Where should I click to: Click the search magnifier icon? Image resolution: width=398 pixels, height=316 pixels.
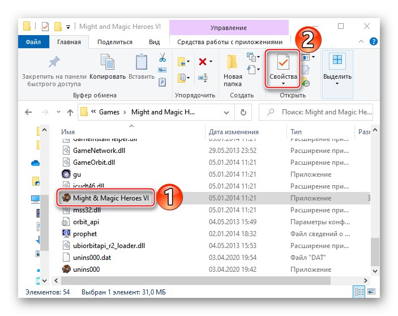pyautogui.click(x=271, y=112)
